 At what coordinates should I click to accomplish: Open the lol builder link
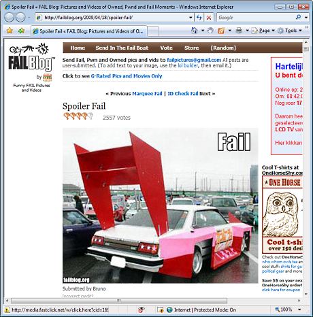click(188, 65)
